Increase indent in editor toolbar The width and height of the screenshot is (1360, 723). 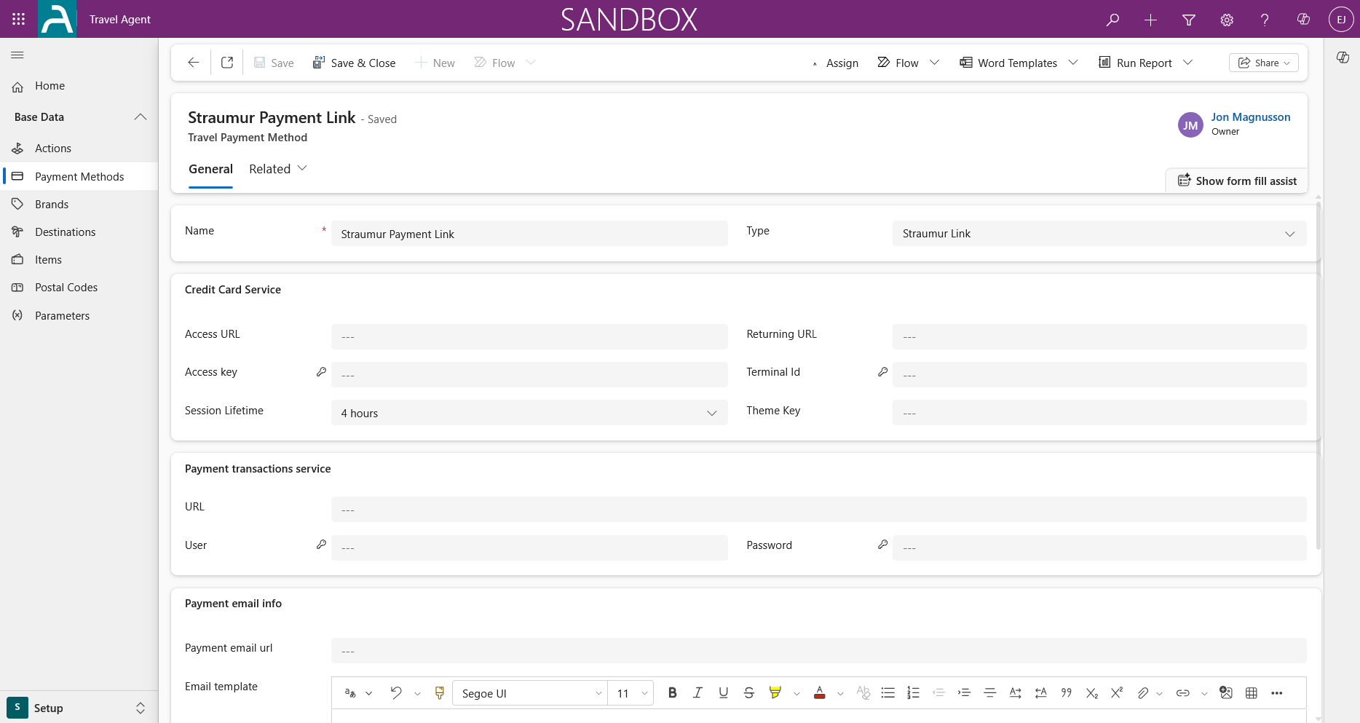[964, 693]
